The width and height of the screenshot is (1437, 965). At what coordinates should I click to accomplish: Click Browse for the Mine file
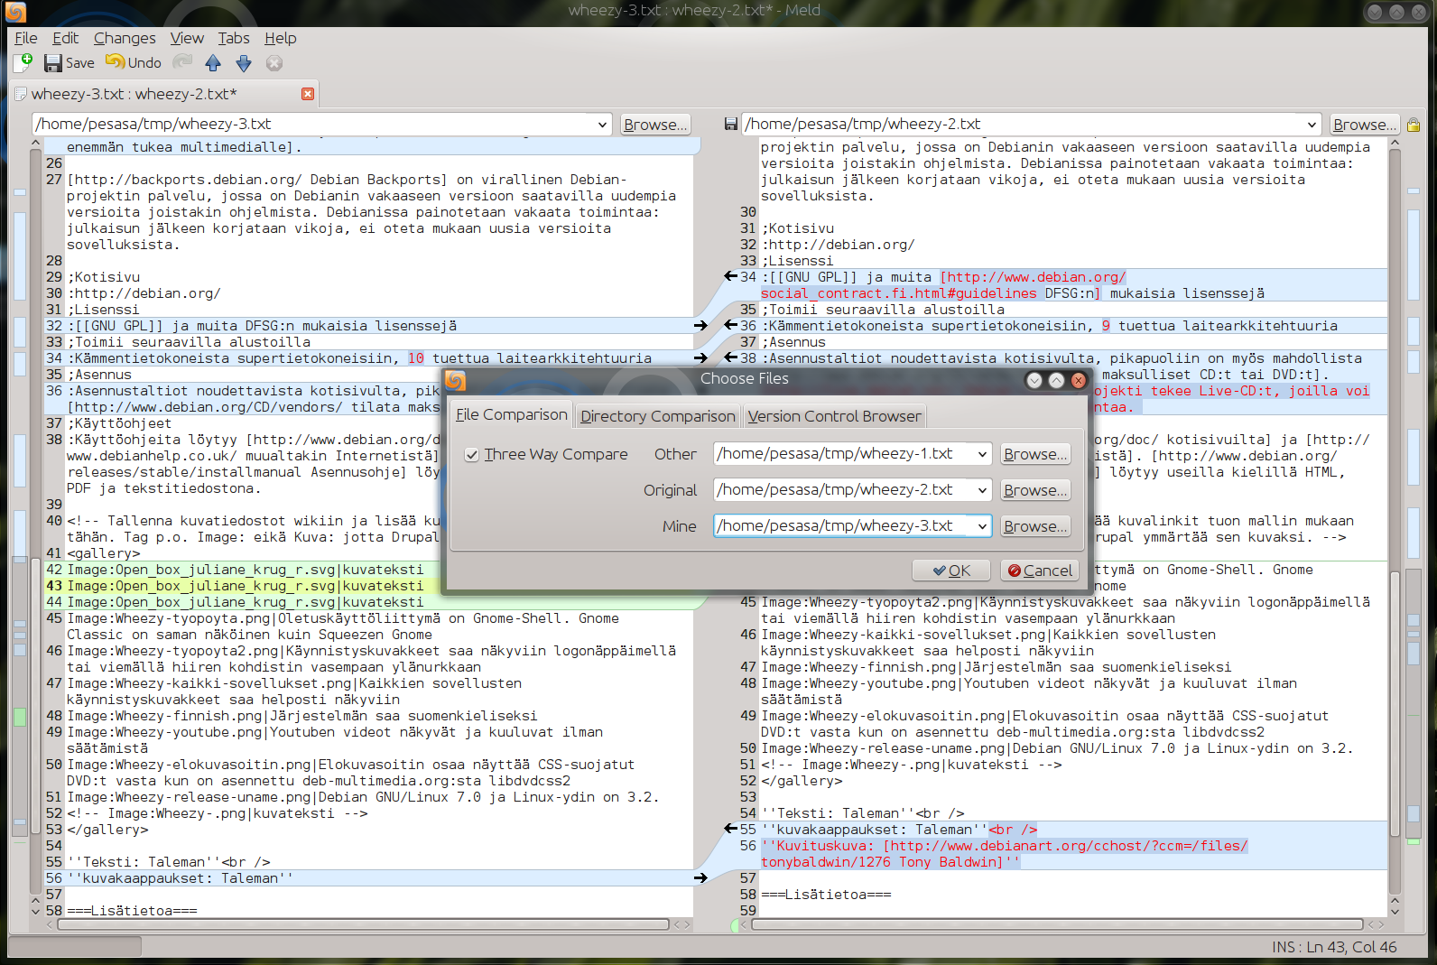pyautogui.click(x=1035, y=526)
